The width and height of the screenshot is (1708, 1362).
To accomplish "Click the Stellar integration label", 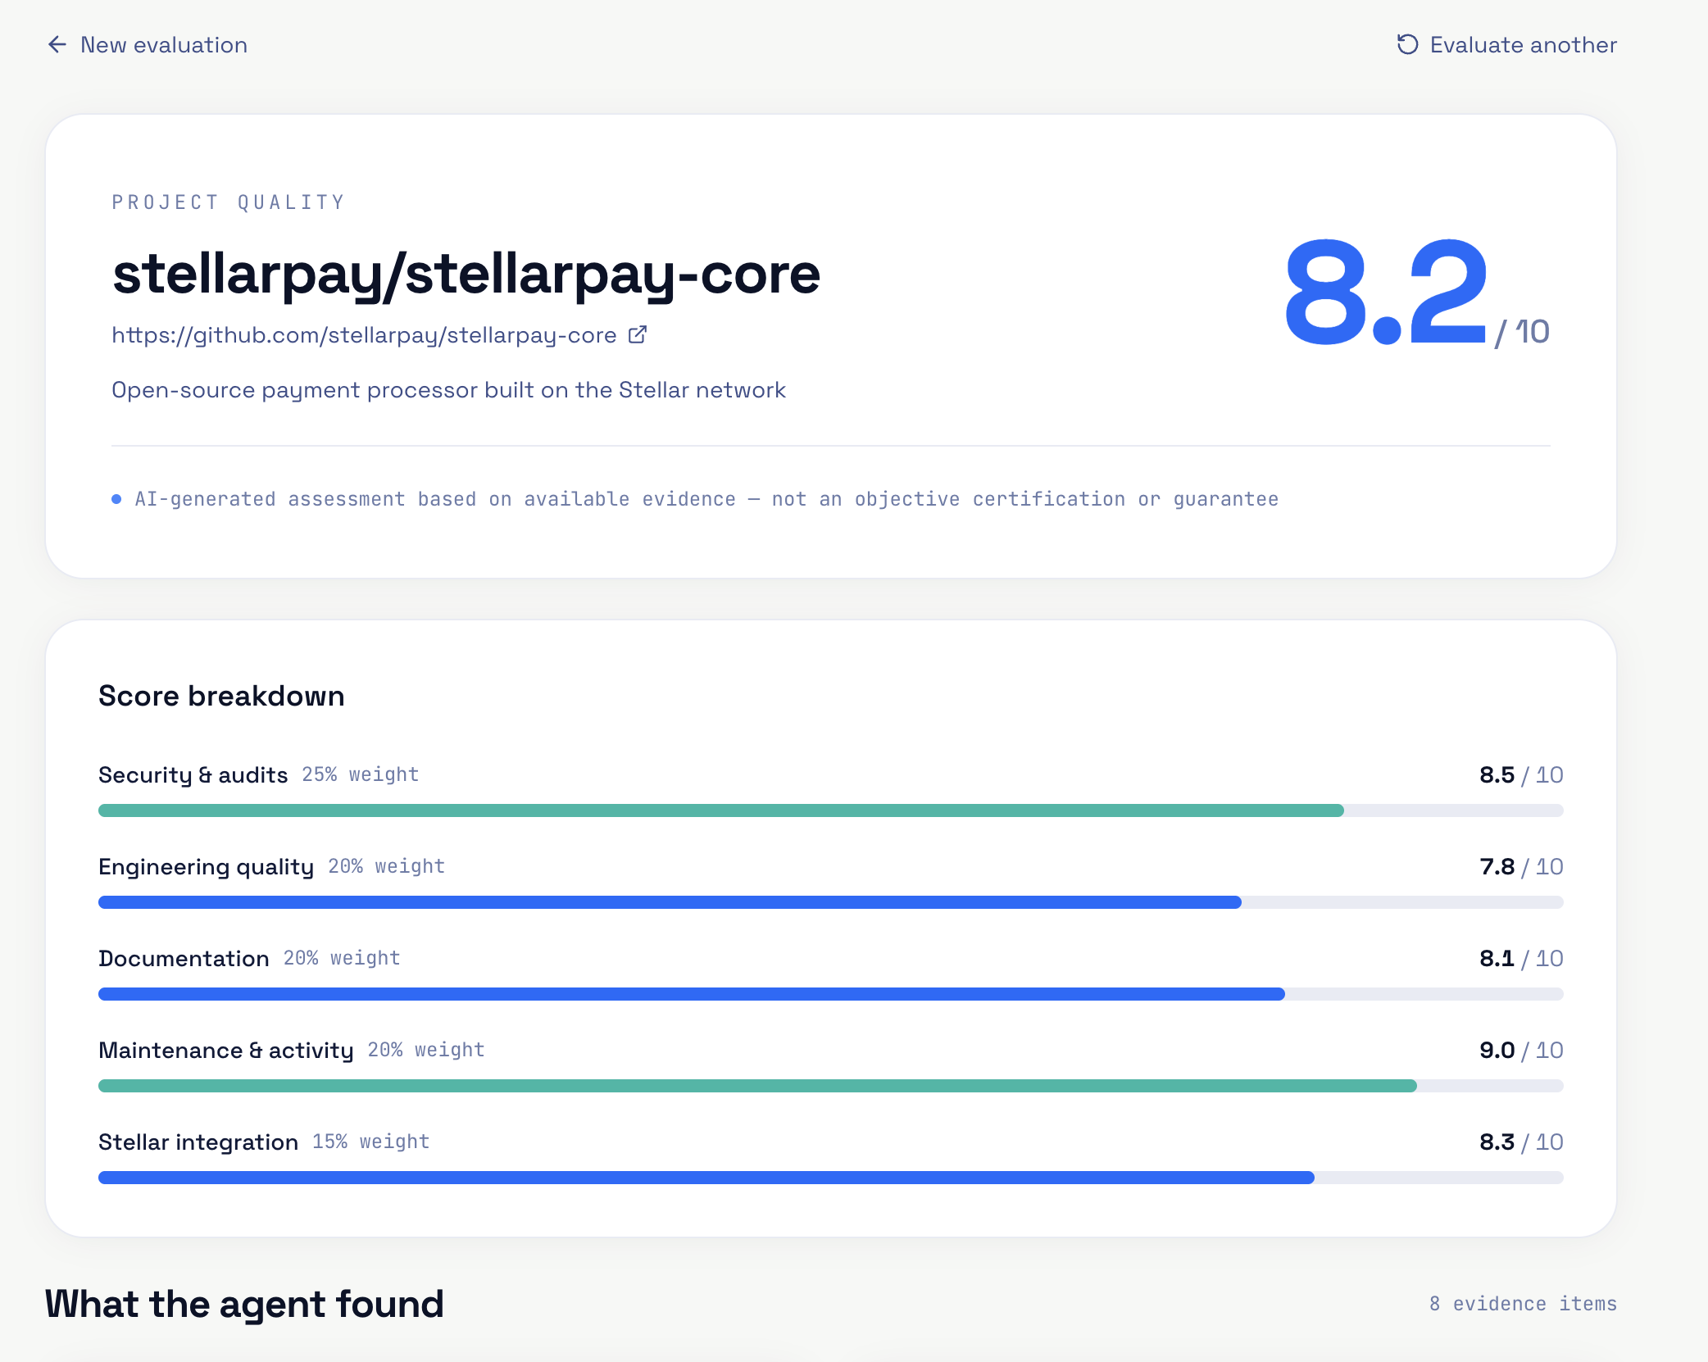I will 198,1142.
